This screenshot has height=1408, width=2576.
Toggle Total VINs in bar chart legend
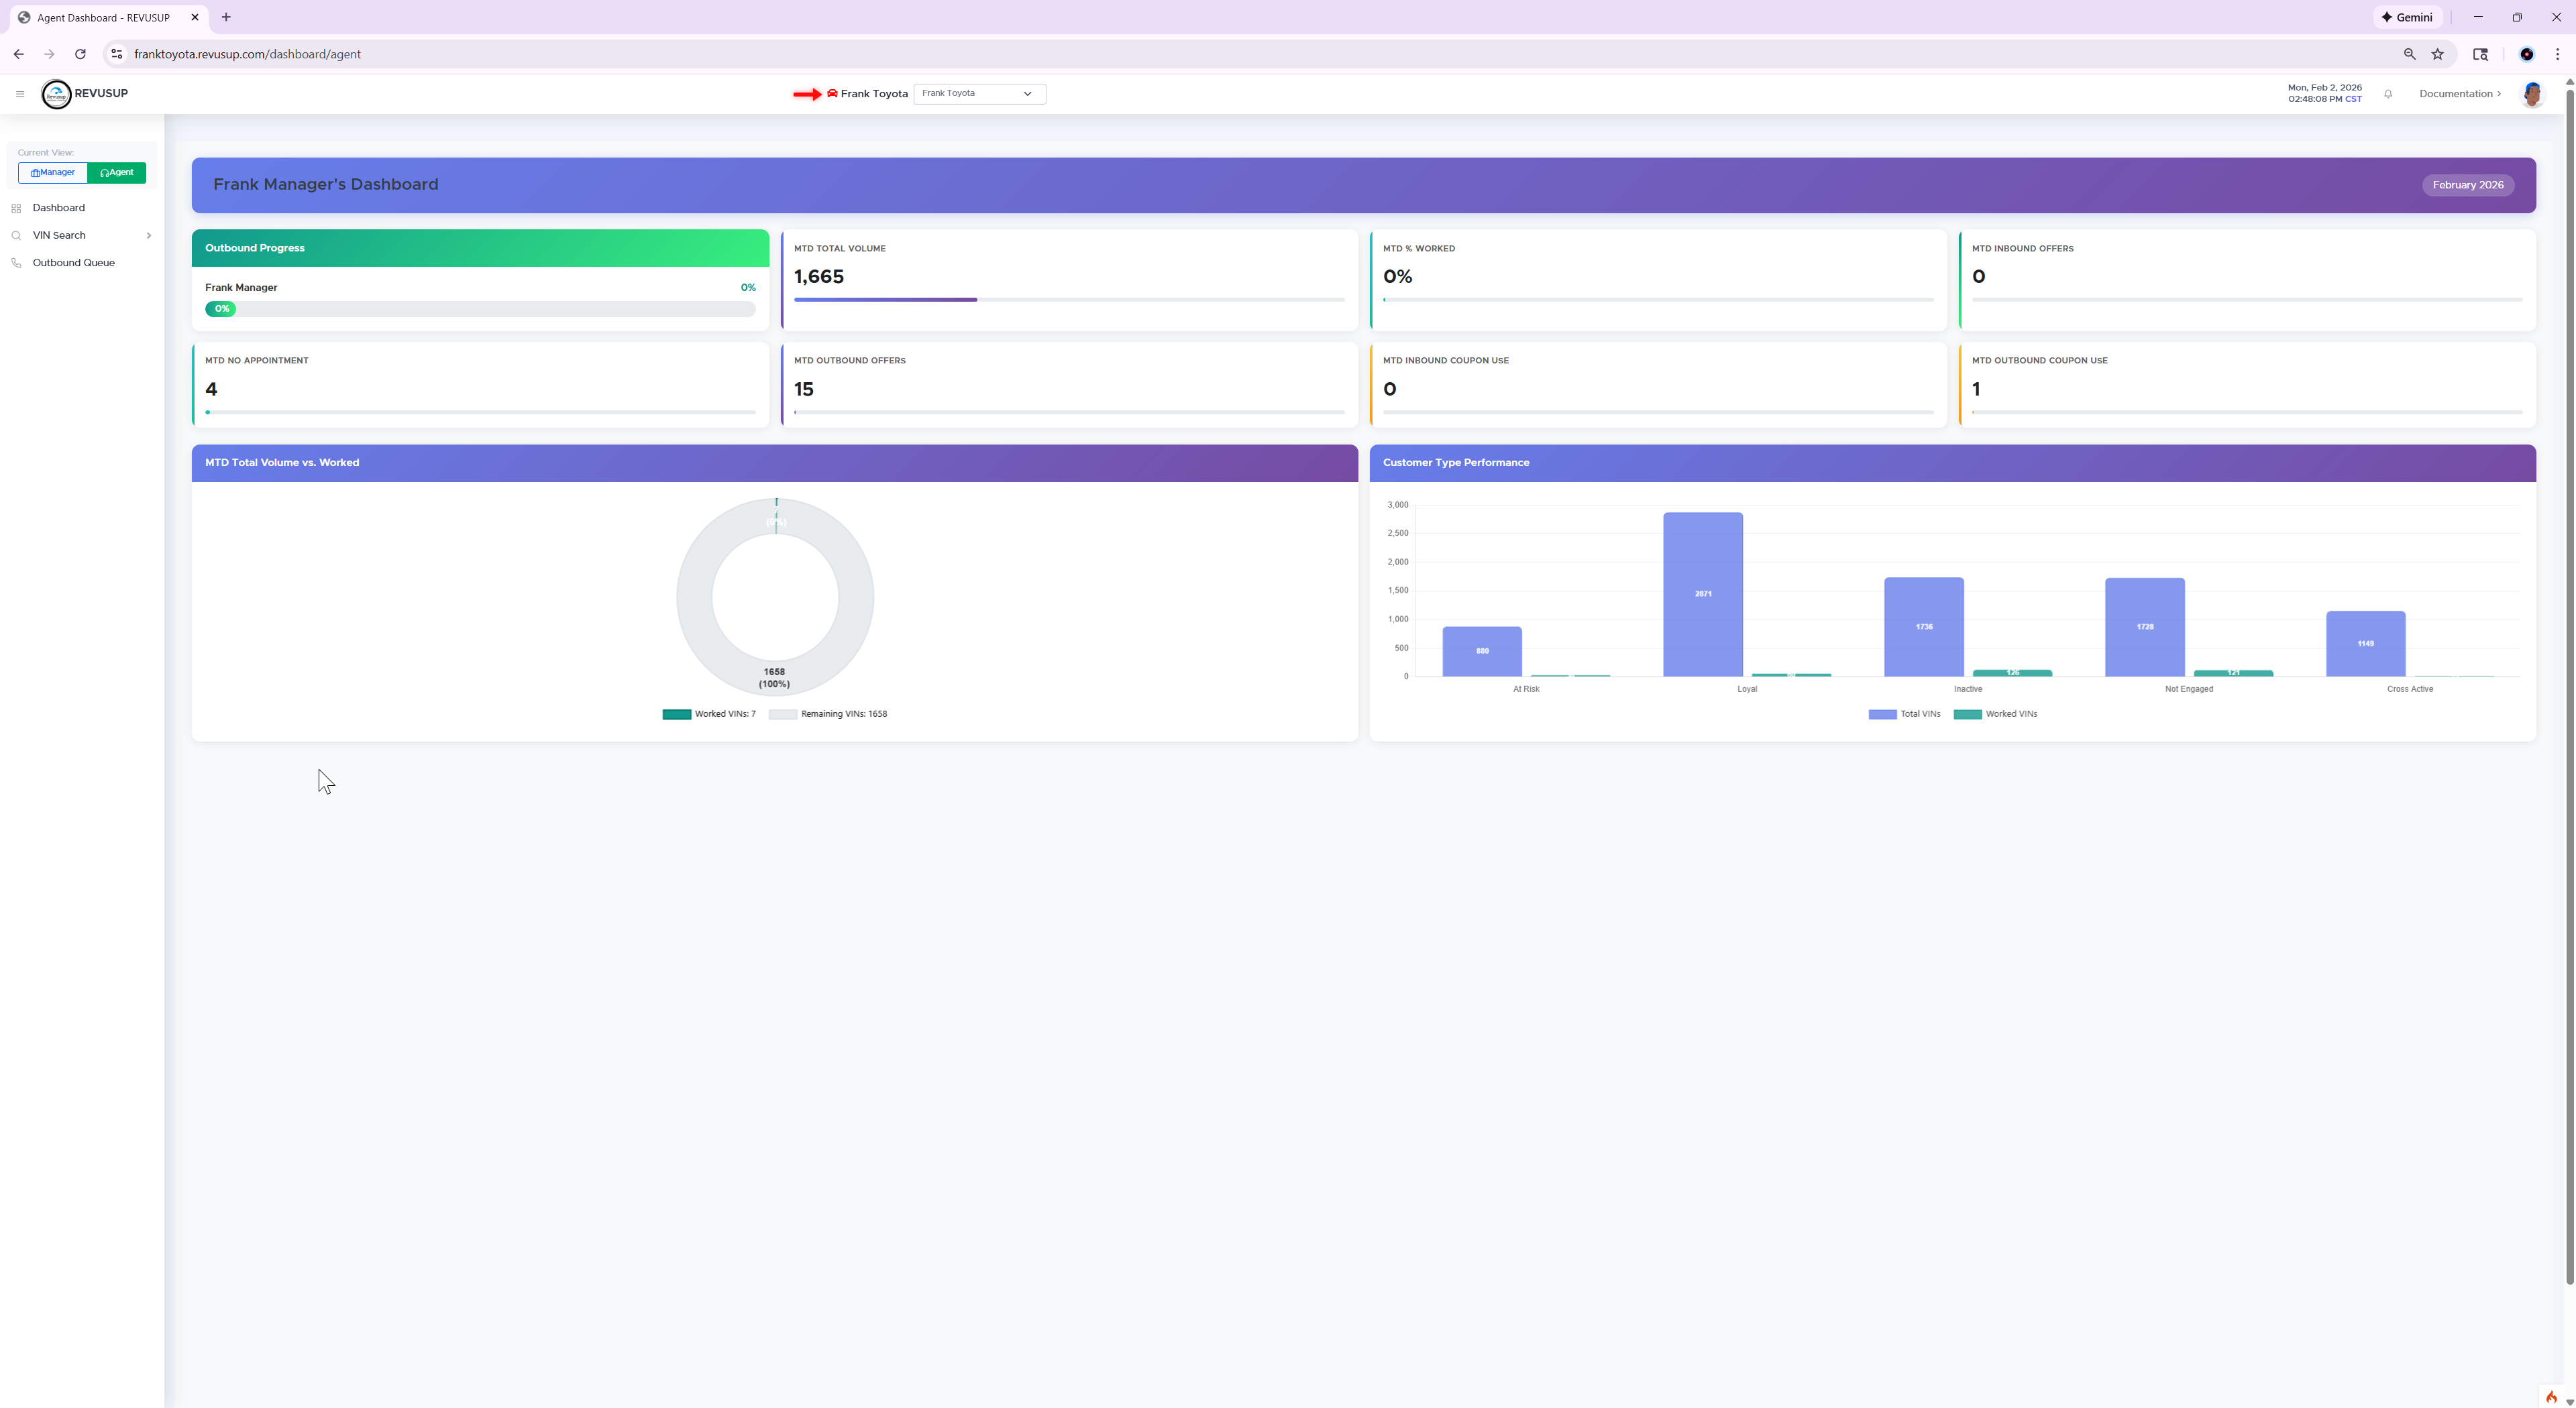tap(1905, 713)
